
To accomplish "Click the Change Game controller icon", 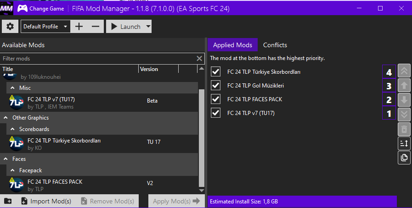I will click(x=23, y=8).
